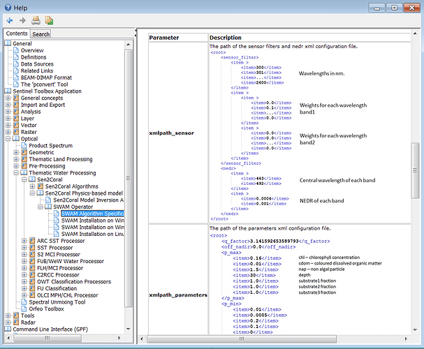Screen dimensions: 424x349
Task: Click the Spectral Unmixing Tool page icon
Action: 24,302
